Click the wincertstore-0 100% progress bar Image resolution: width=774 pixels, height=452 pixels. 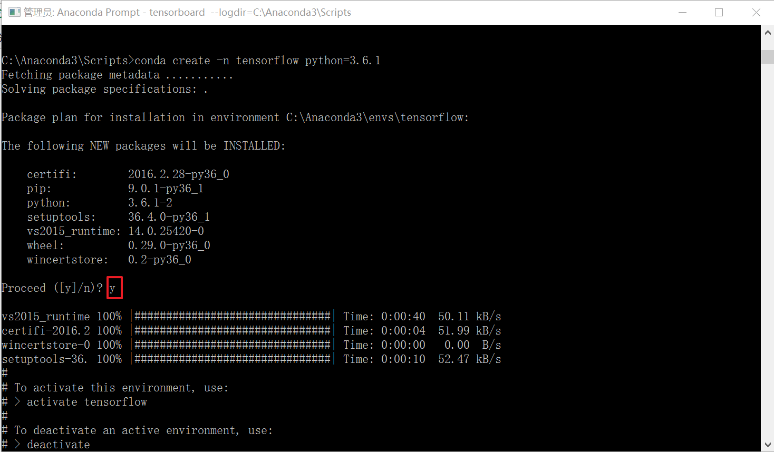[233, 345]
